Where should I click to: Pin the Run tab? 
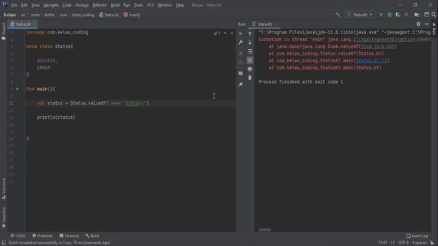coord(240,84)
